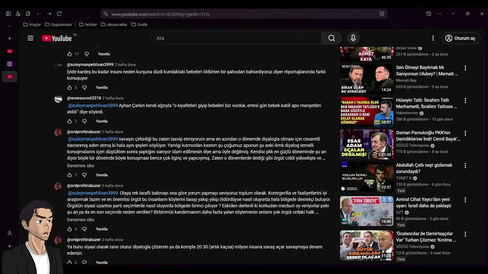Open browser more options menu
This screenshot has width=488, height=274.
pyautogui.click(x=439, y=14)
